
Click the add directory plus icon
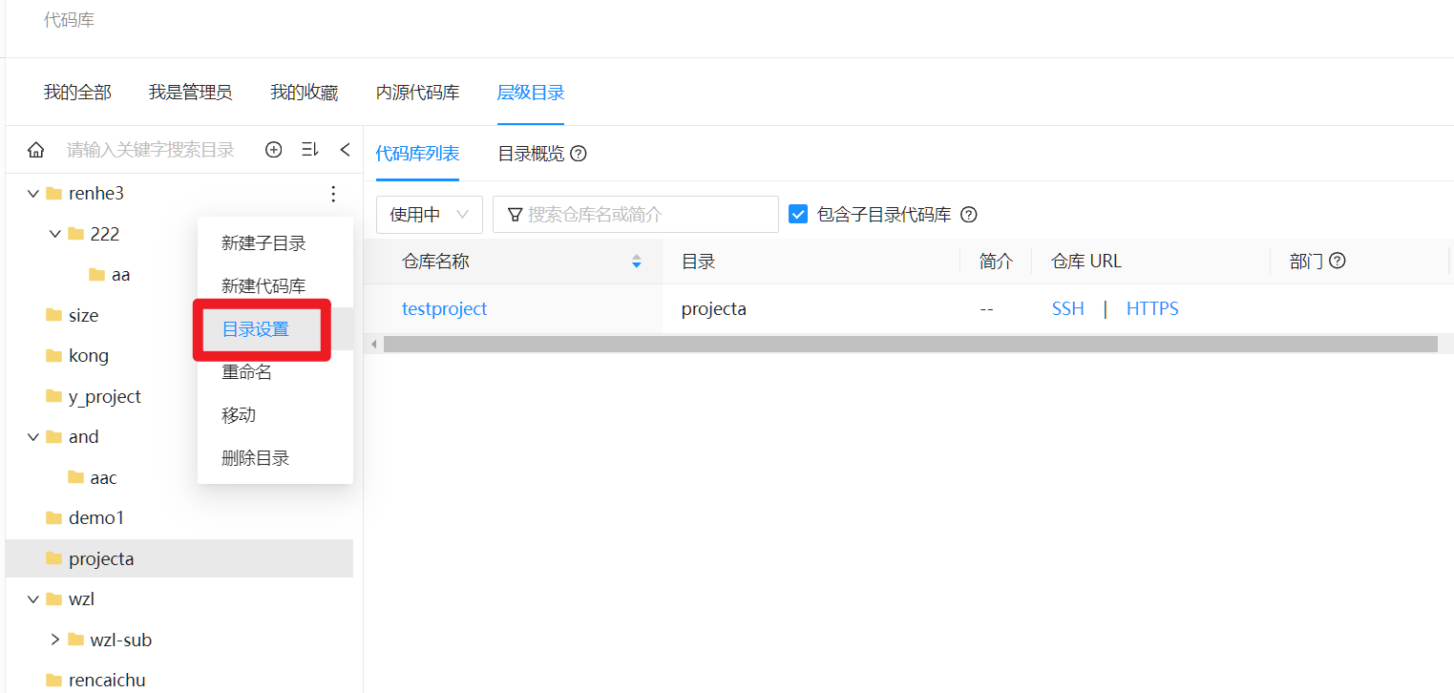click(274, 150)
